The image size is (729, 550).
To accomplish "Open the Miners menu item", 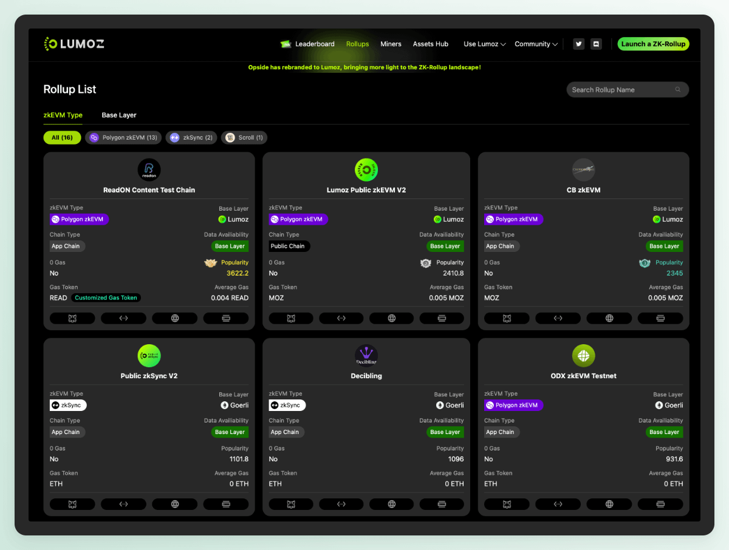I will pyautogui.click(x=391, y=44).
